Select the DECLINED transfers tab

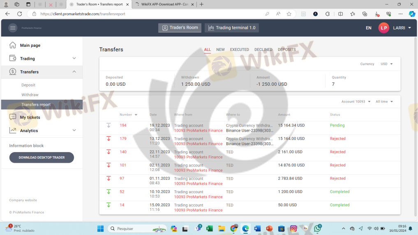click(x=263, y=50)
